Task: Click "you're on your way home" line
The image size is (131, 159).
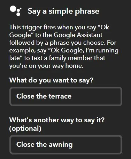Action: [46, 66]
